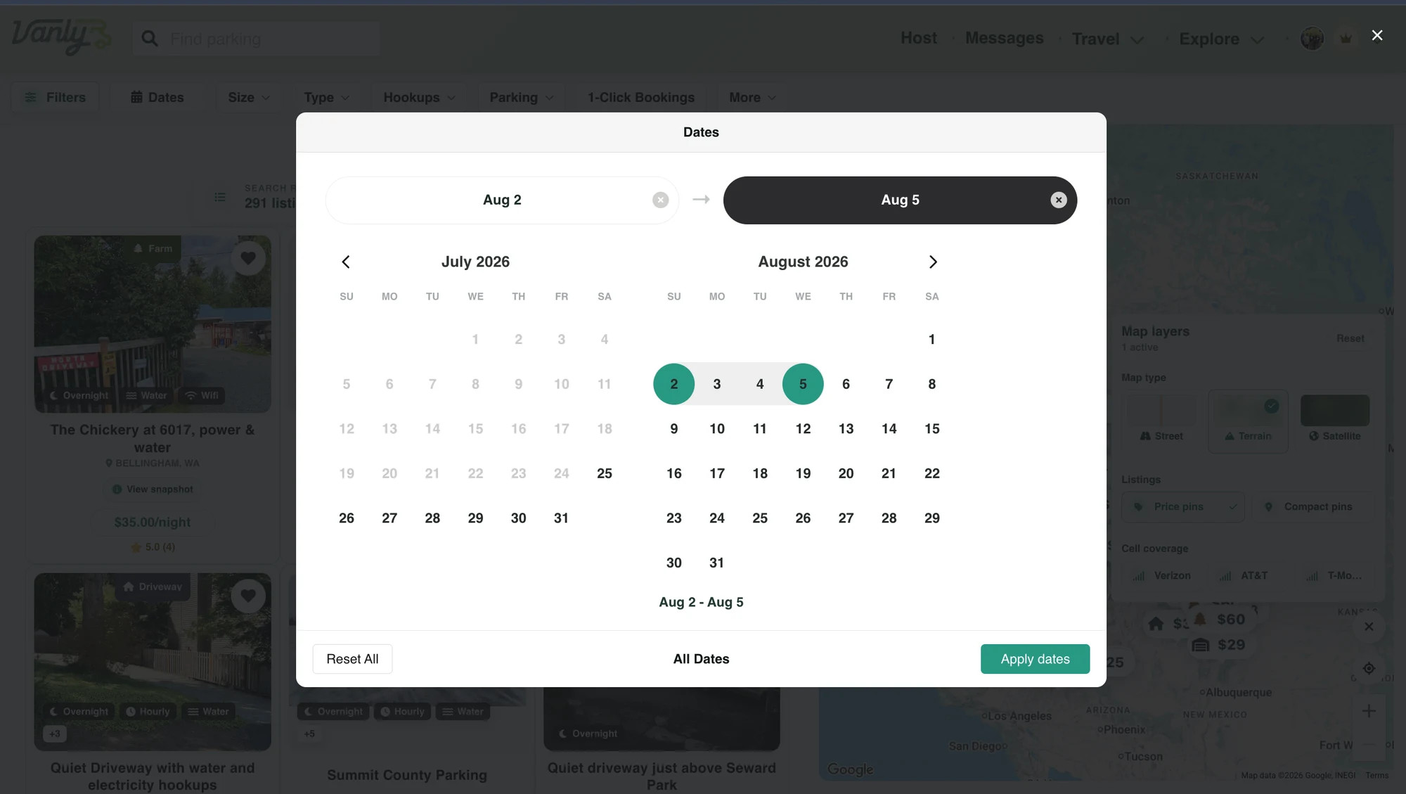Expand the Type filter dropdown
The width and height of the screenshot is (1406, 794).
tap(327, 98)
